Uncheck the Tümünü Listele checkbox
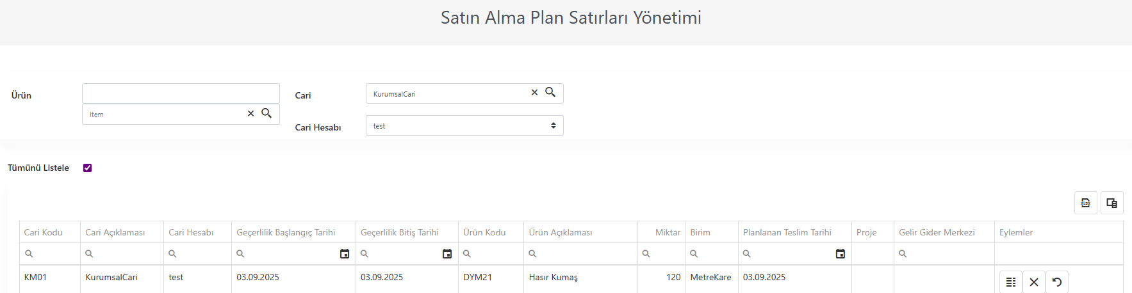1132x293 pixels. coord(88,168)
